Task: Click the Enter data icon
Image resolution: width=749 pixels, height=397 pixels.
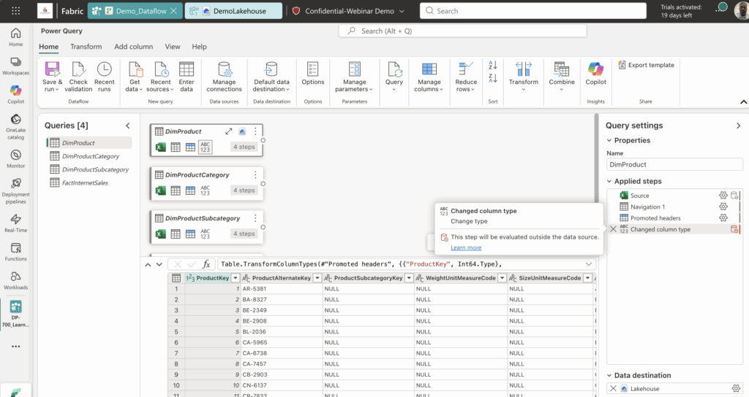Action: point(187,69)
